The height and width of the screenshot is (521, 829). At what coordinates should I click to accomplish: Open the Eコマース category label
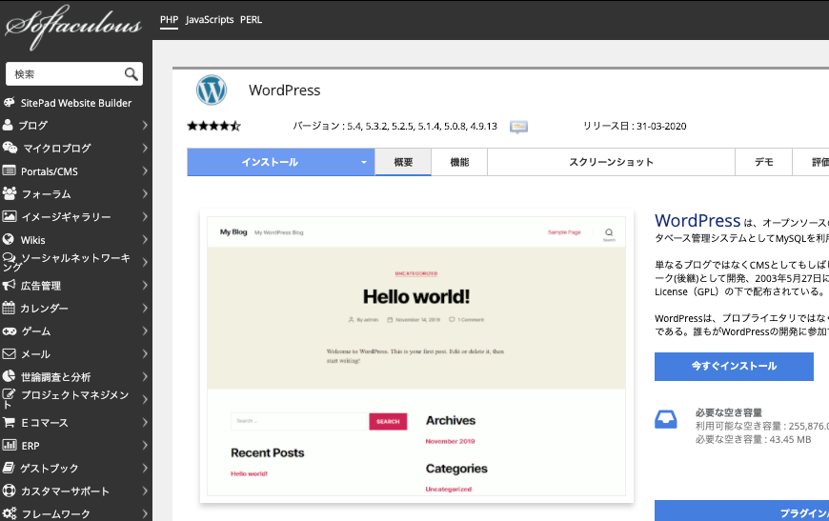point(45,423)
